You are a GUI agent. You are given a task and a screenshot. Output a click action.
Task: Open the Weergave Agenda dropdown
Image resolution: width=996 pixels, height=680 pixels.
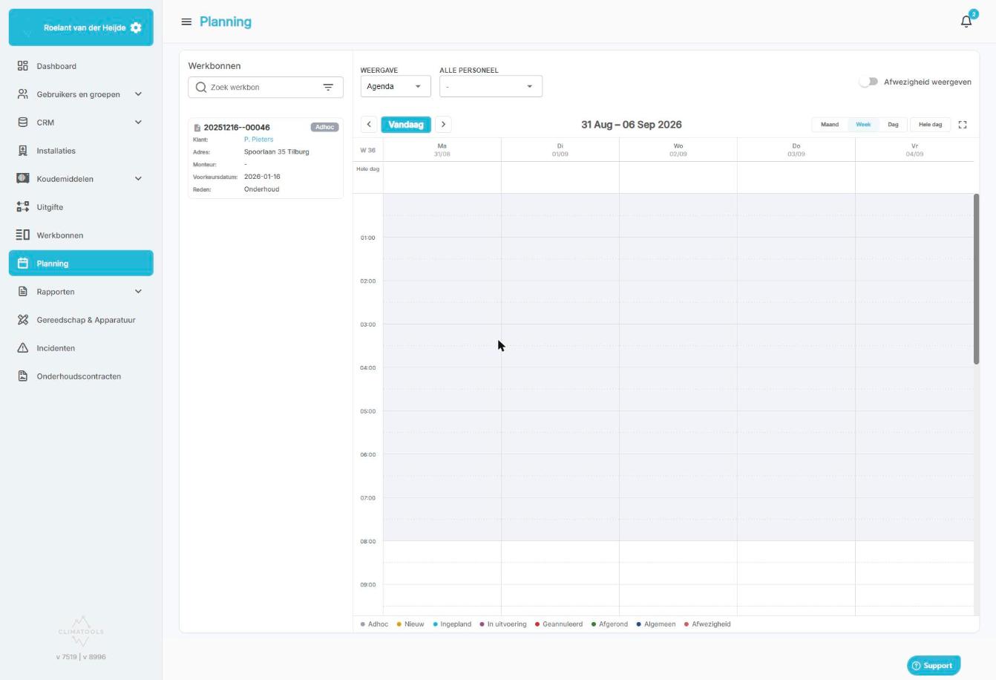click(x=396, y=86)
